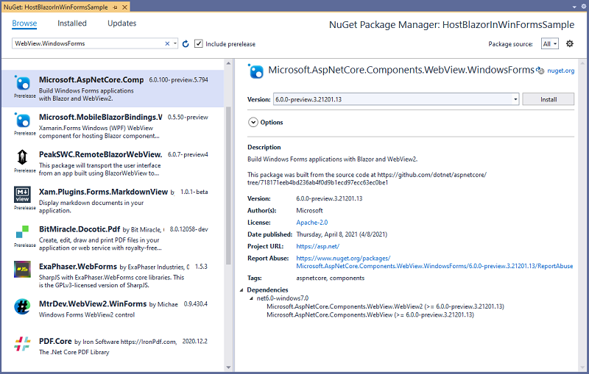Click the refresh search results icon

(186, 44)
